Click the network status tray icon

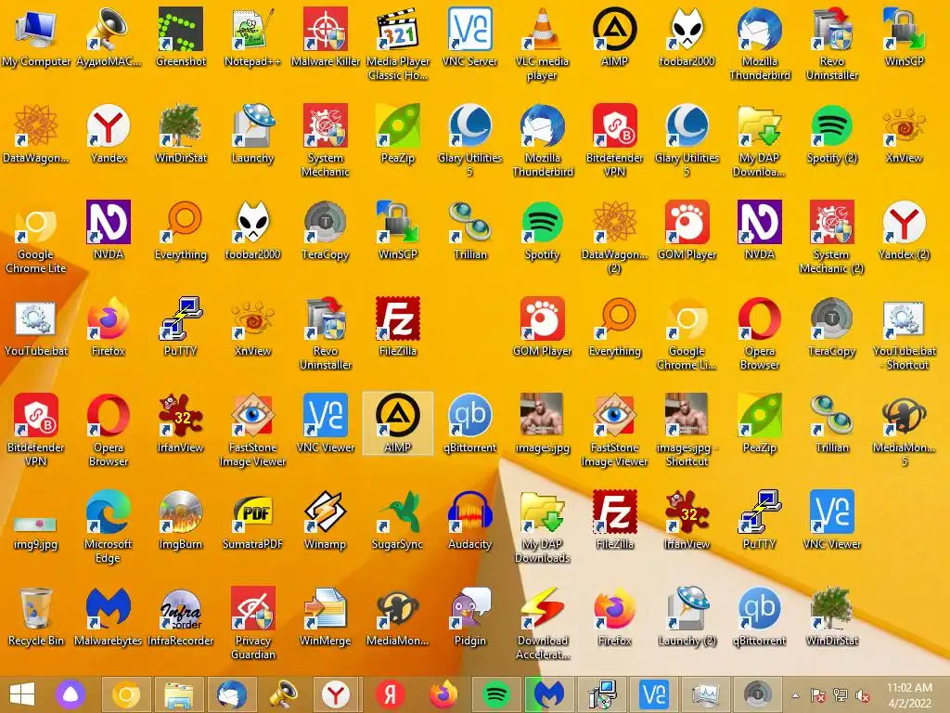click(841, 695)
